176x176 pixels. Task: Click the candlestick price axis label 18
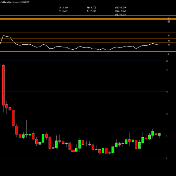[x=167, y=92]
